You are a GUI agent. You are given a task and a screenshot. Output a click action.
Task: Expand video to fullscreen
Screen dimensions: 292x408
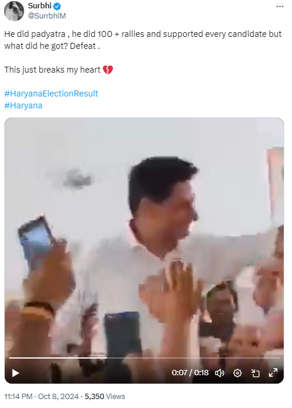[273, 373]
